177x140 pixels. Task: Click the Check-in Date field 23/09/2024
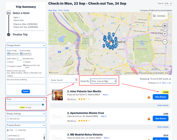(x=13, y=54)
